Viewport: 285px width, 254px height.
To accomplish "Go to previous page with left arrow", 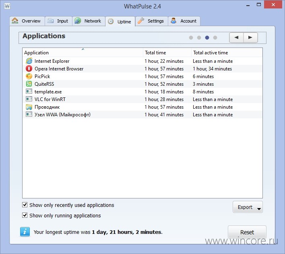I will (x=236, y=37).
